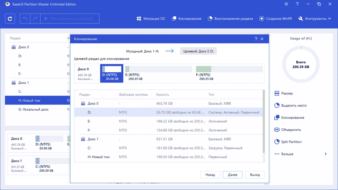The height and width of the screenshot is (190, 338).
Task: Click the Раздел column header in dialog
Action: [x=85, y=95]
